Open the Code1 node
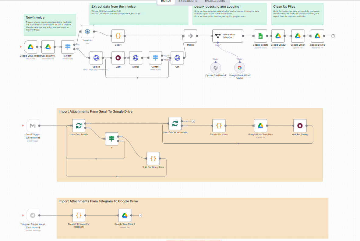360x241 pixels. [x=118, y=36]
